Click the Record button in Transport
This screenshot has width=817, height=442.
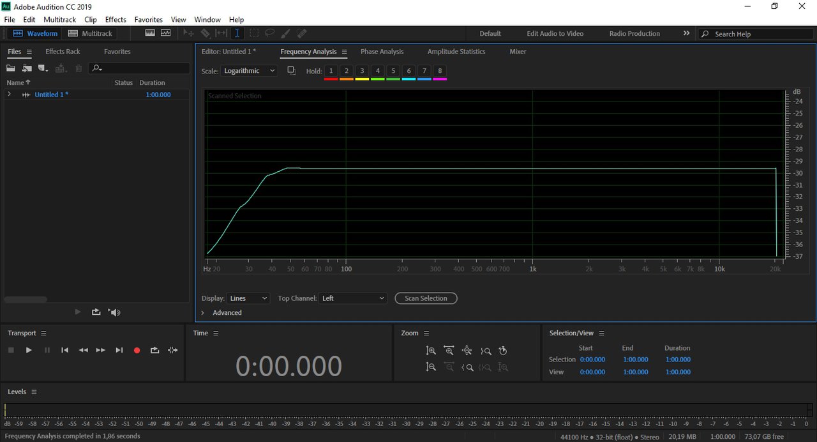pos(137,350)
